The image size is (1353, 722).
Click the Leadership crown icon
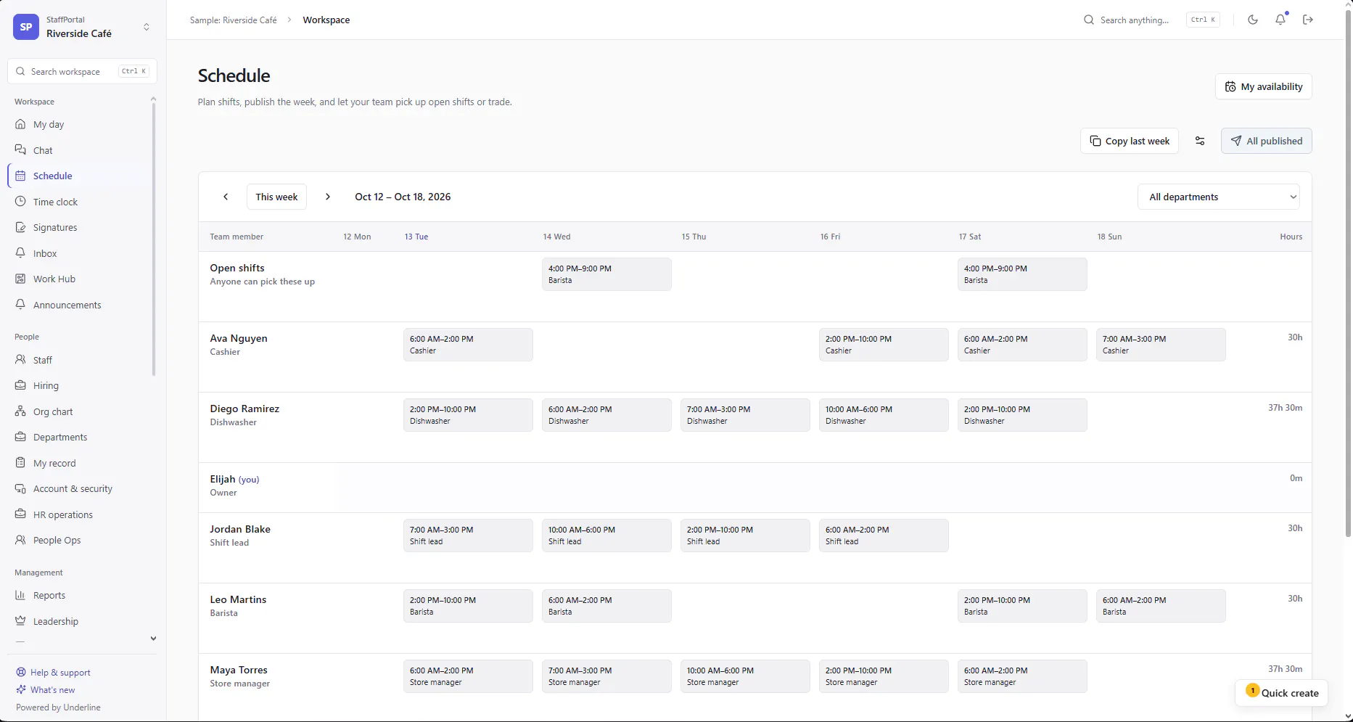click(20, 621)
